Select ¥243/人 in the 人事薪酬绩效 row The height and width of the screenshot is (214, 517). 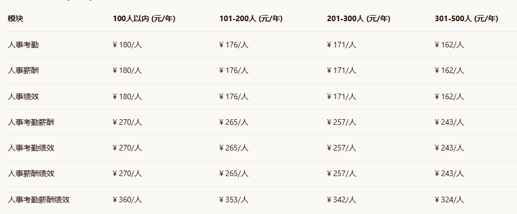[450, 174]
